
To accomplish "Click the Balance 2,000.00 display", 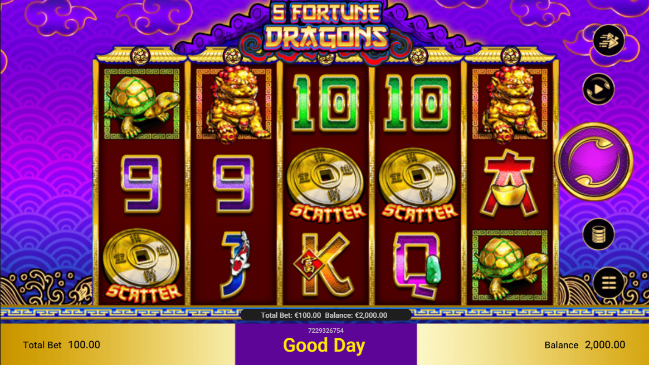I will tap(584, 345).
